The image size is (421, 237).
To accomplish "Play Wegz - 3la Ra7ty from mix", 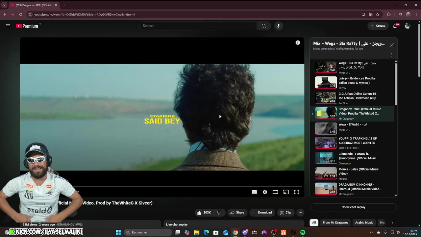I will [x=352, y=67].
